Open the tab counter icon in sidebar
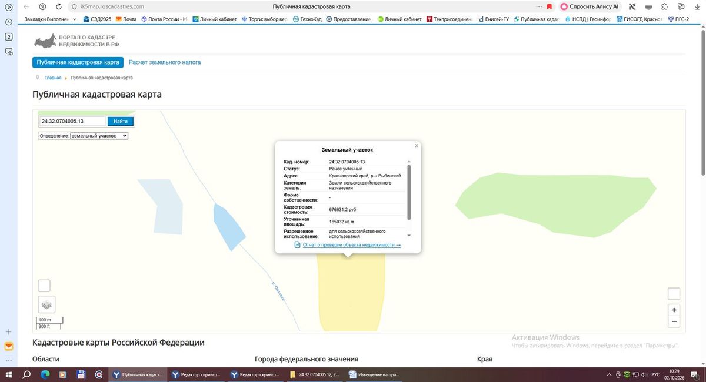706x382 pixels. click(x=9, y=37)
